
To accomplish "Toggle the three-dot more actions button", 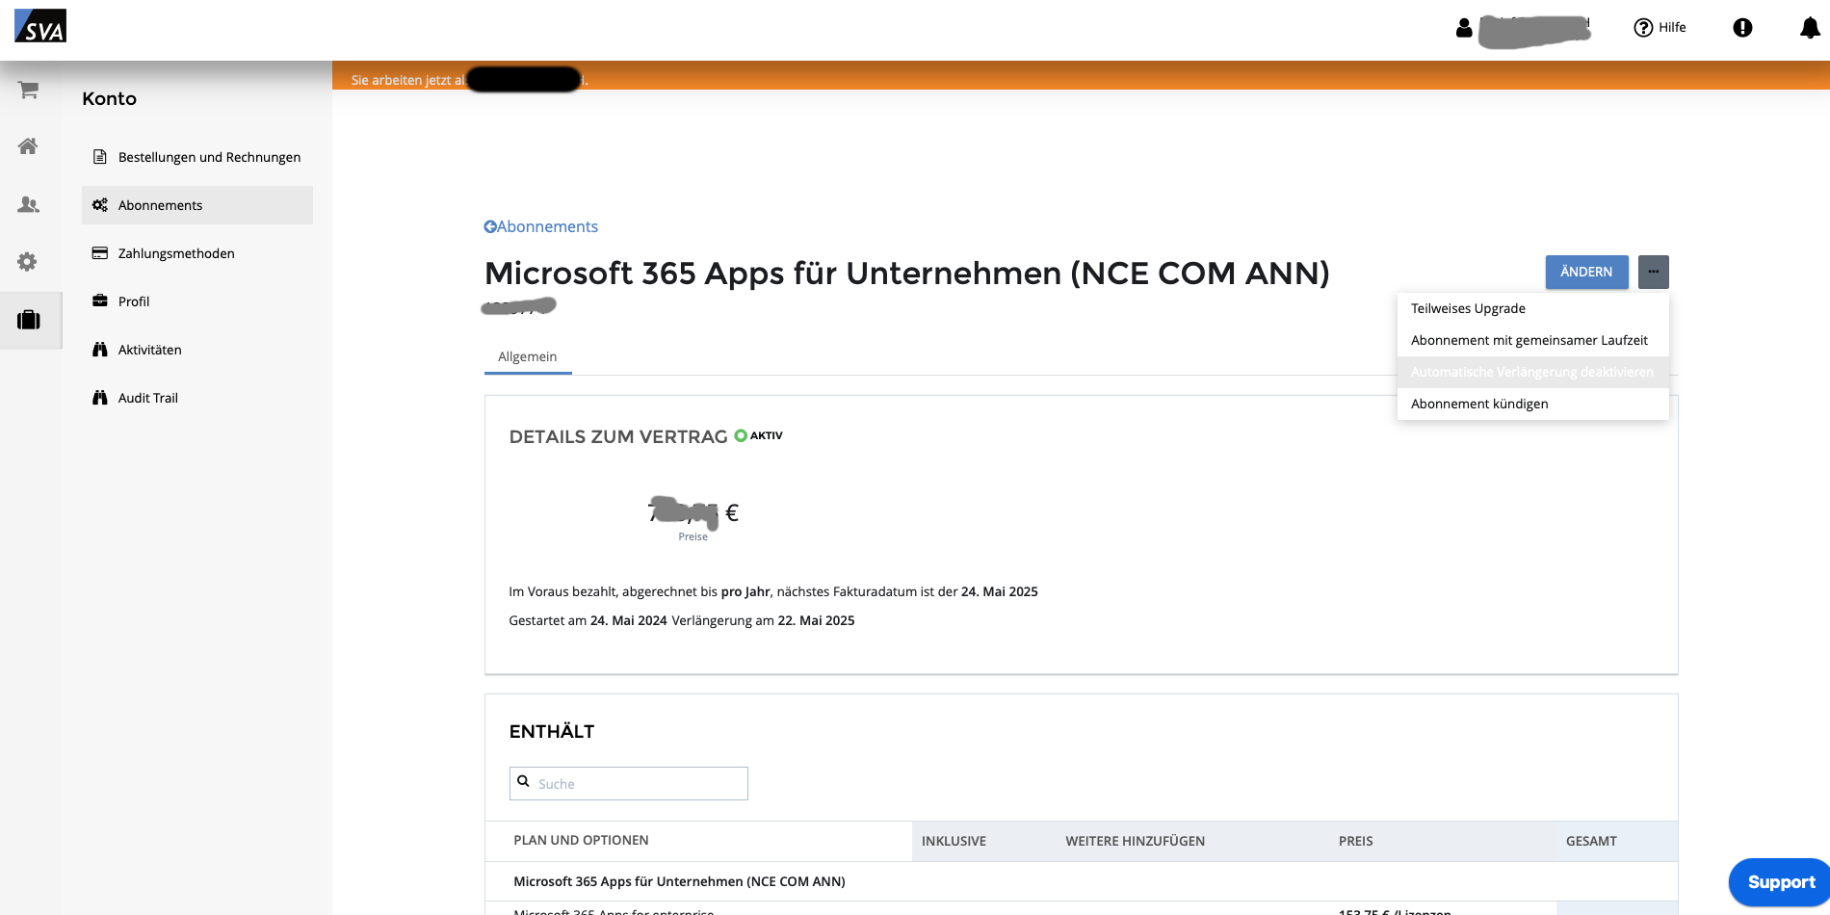I will click(1653, 272).
